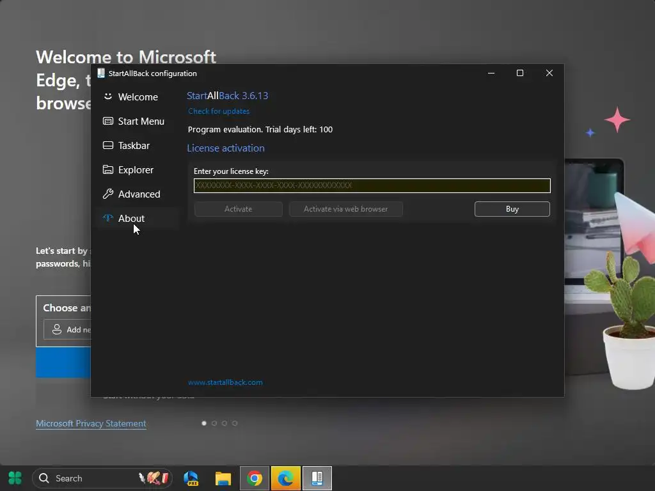Click the License activation heading
The image size is (655, 491).
[226, 148]
